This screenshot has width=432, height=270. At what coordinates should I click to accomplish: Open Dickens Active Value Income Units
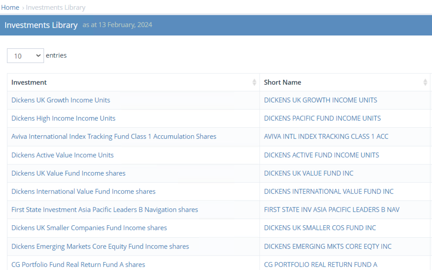click(62, 155)
